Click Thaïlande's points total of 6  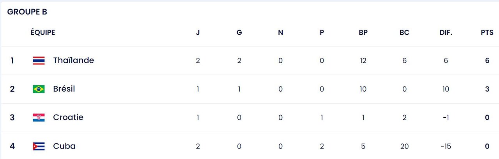(x=487, y=60)
